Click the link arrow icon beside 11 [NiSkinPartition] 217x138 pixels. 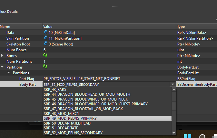coord(45,38)
